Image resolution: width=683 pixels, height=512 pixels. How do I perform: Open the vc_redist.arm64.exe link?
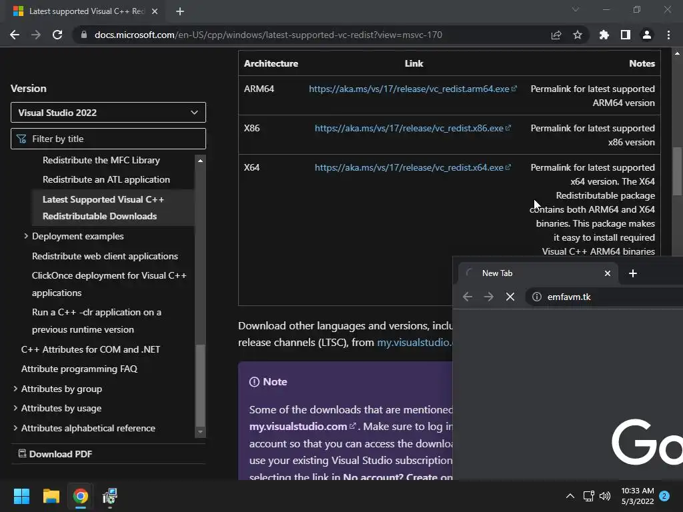coord(412,89)
